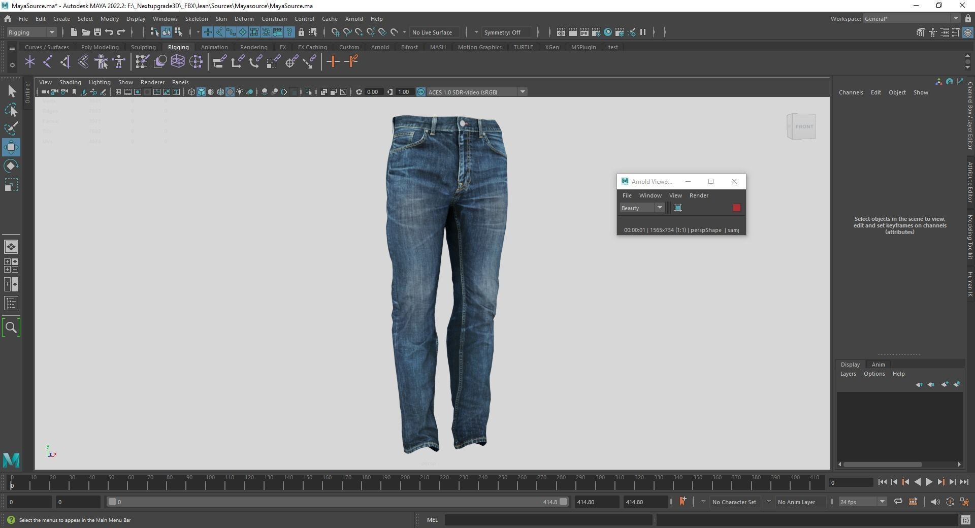Click the New Scene icon
This screenshot has height=528, width=975.
[x=74, y=32]
